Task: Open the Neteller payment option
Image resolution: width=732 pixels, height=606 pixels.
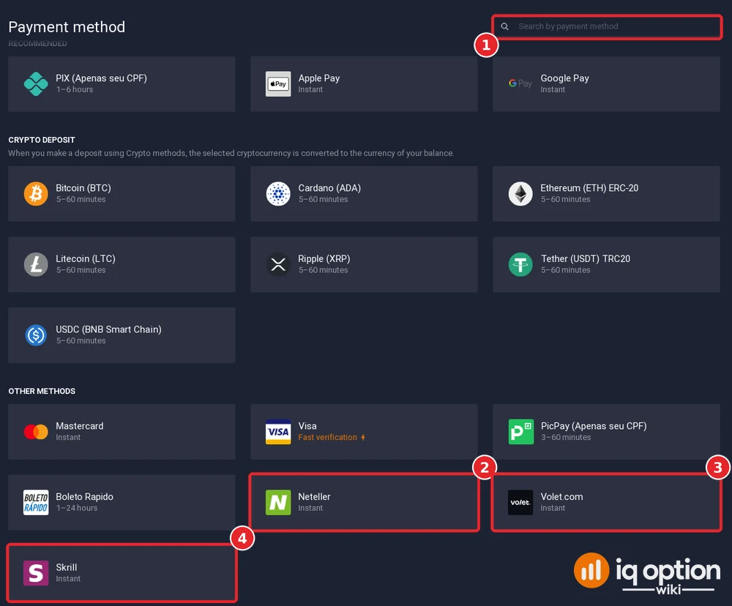Action: [364, 502]
